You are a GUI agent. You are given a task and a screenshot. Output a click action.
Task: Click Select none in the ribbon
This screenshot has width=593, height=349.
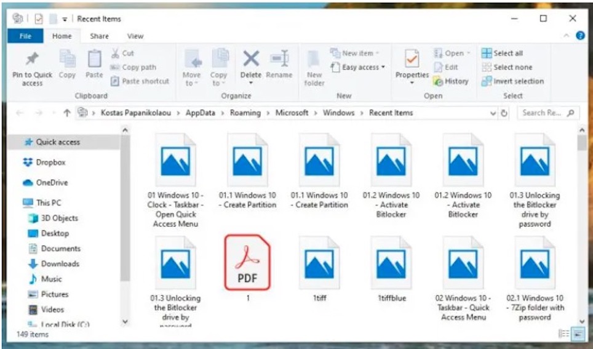(x=507, y=67)
